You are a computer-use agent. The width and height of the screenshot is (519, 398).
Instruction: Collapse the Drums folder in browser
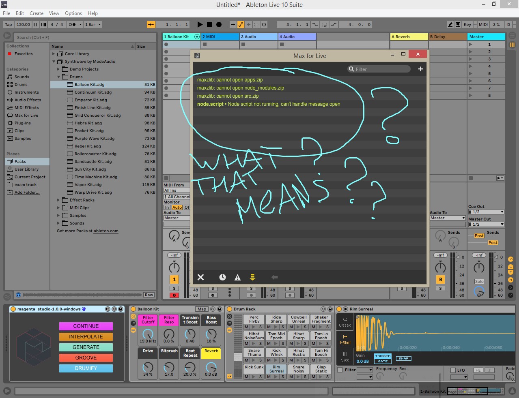(58, 77)
